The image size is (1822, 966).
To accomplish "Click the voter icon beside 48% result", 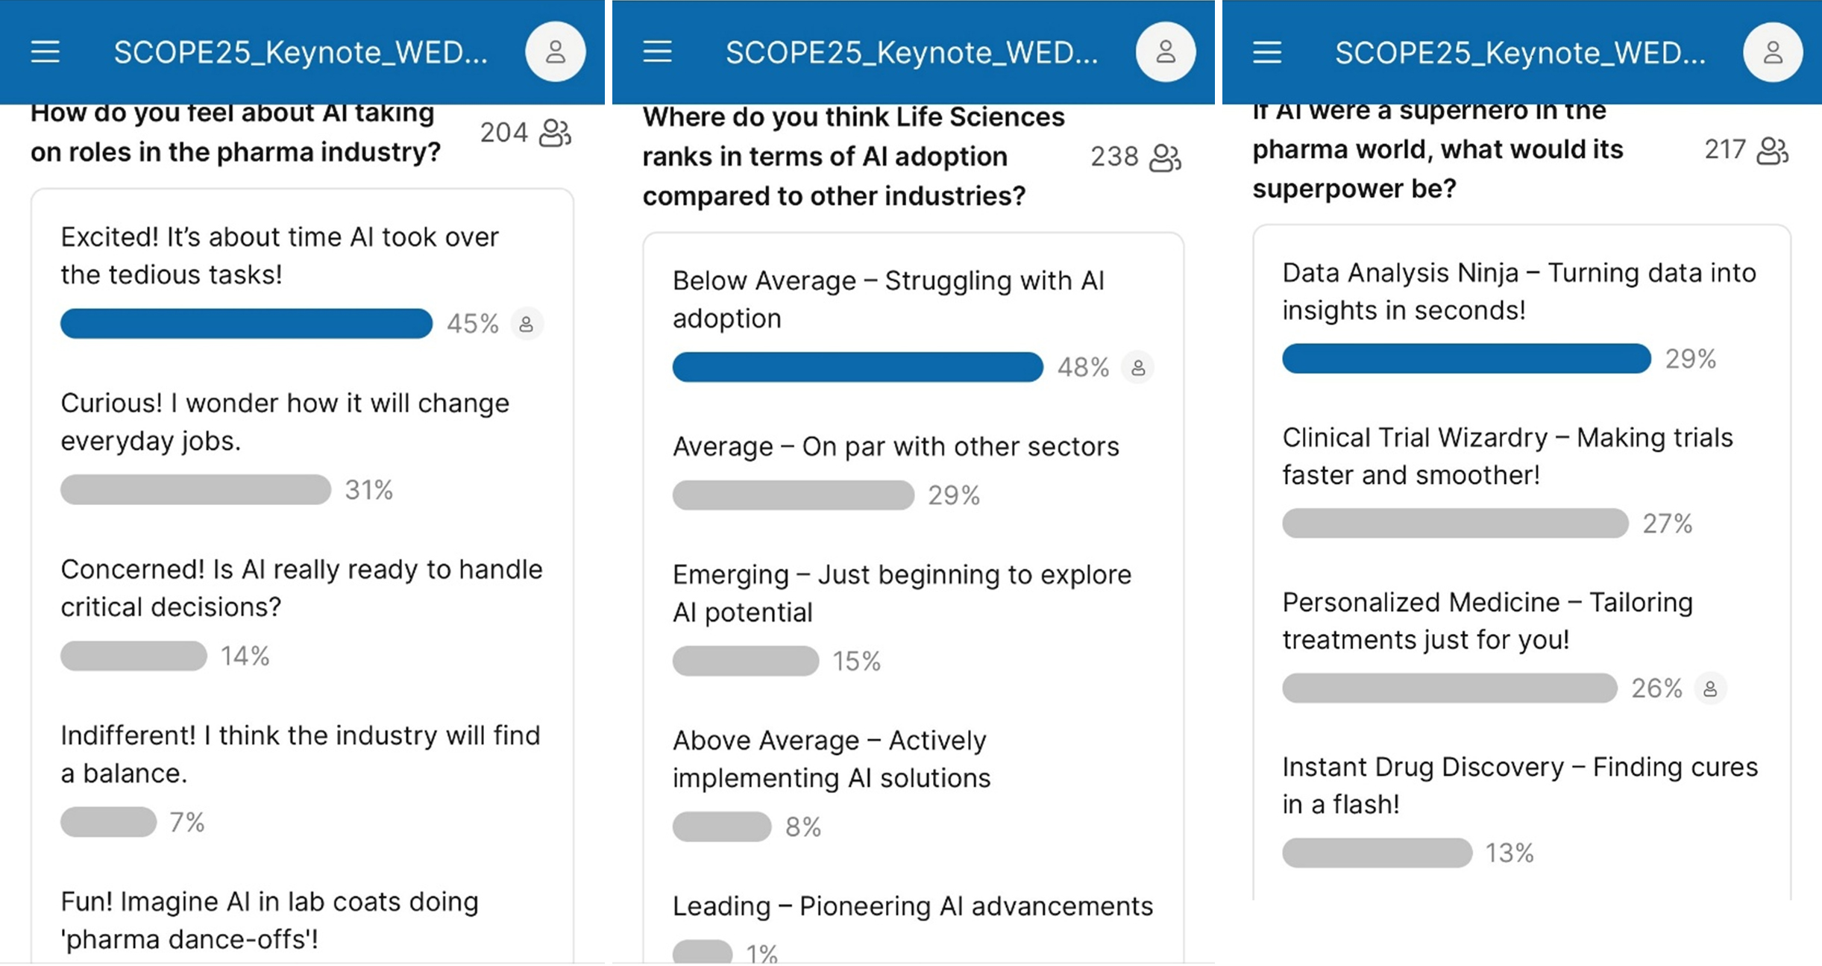I will pos(1138,368).
